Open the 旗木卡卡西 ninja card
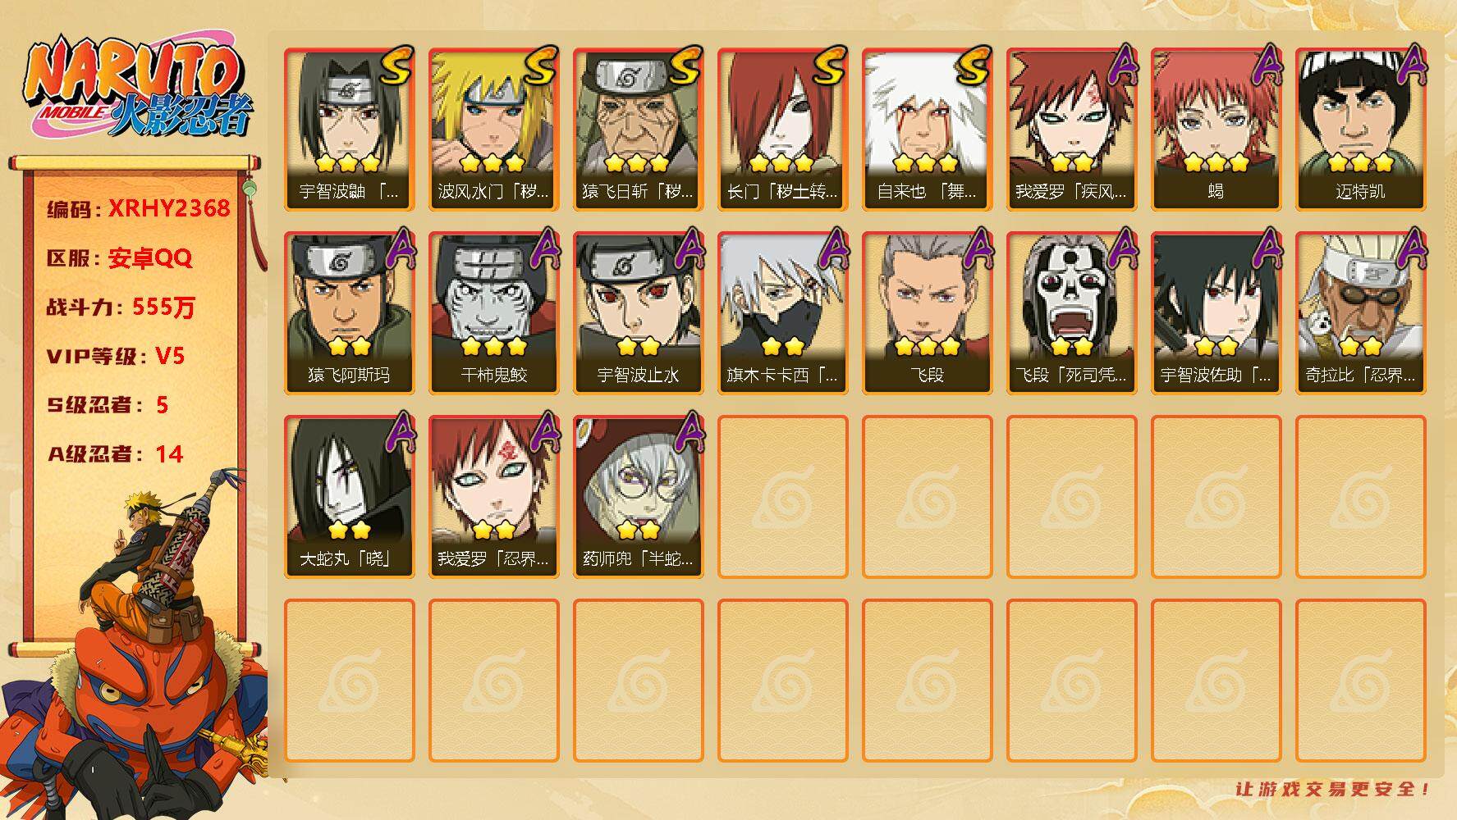The image size is (1457, 820). [x=782, y=313]
